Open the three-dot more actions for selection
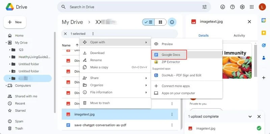270x134 pixels. (93, 34)
